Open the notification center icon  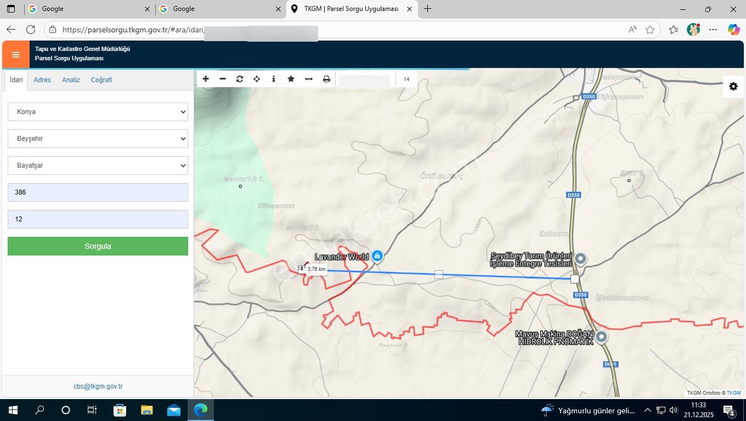point(729,410)
